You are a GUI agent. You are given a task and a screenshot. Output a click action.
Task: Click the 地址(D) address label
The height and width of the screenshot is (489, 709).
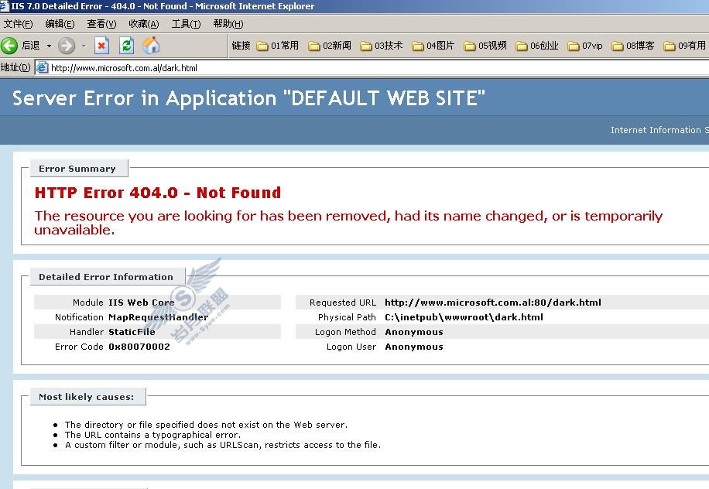[x=15, y=68]
